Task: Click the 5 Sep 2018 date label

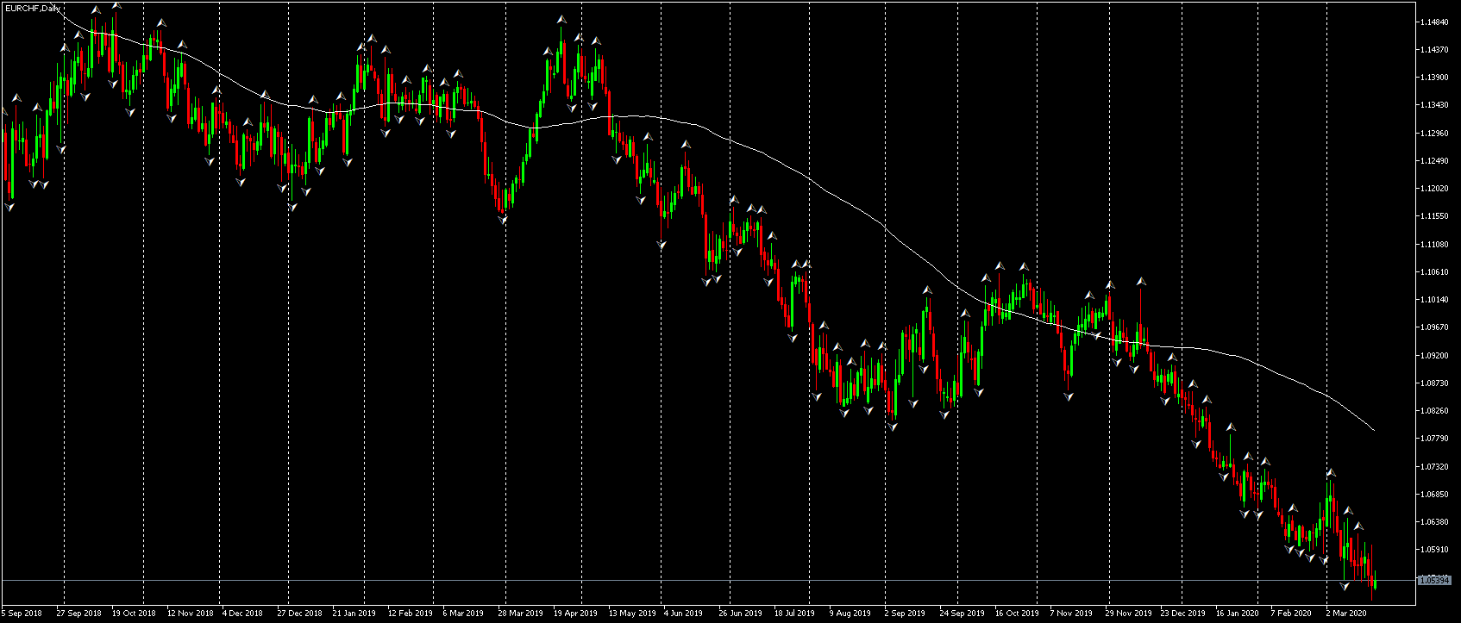Action: click(x=22, y=614)
